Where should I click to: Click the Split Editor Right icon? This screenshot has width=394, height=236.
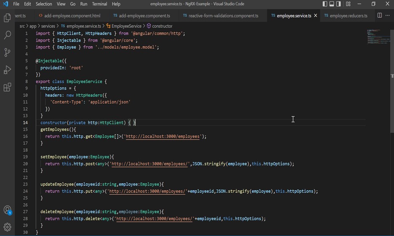click(x=379, y=16)
